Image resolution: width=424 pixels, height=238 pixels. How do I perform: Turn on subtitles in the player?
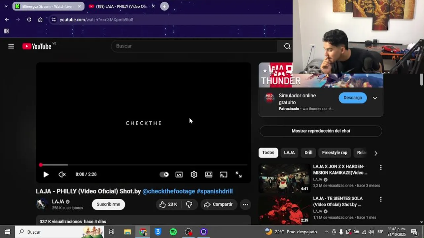pos(179,175)
